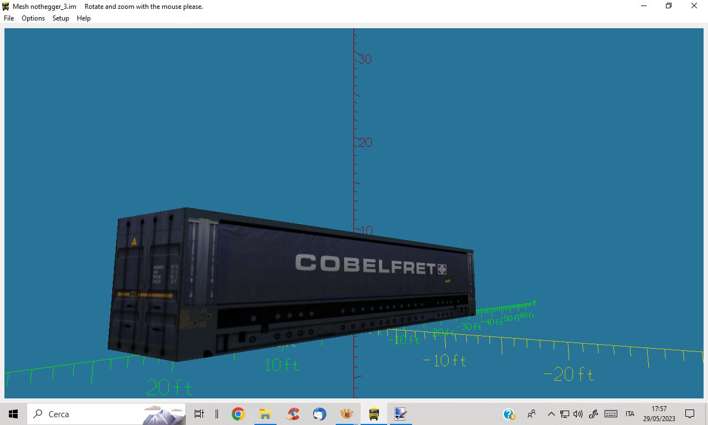
Task: Open the Setup menu
Action: pyautogui.click(x=61, y=18)
